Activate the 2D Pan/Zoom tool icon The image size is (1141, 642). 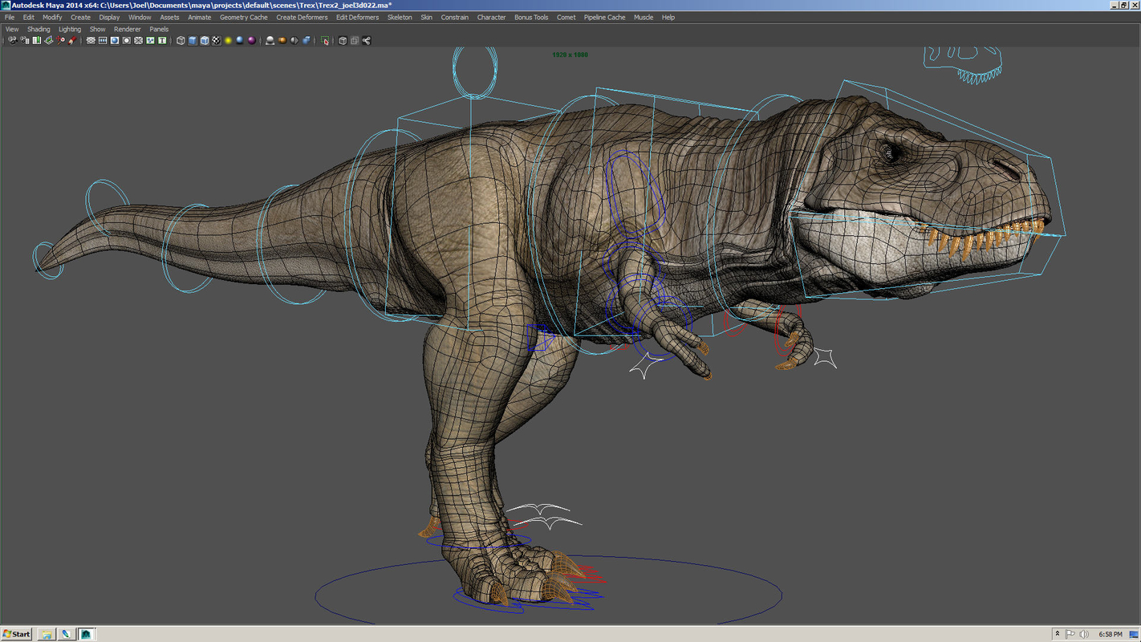pyautogui.click(x=60, y=40)
